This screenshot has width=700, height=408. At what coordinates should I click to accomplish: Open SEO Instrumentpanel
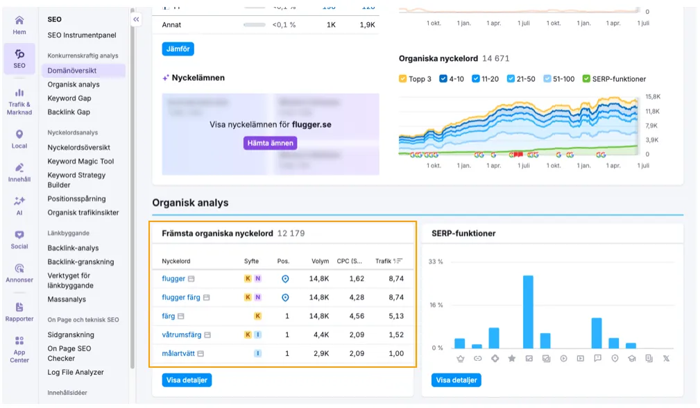[82, 35]
